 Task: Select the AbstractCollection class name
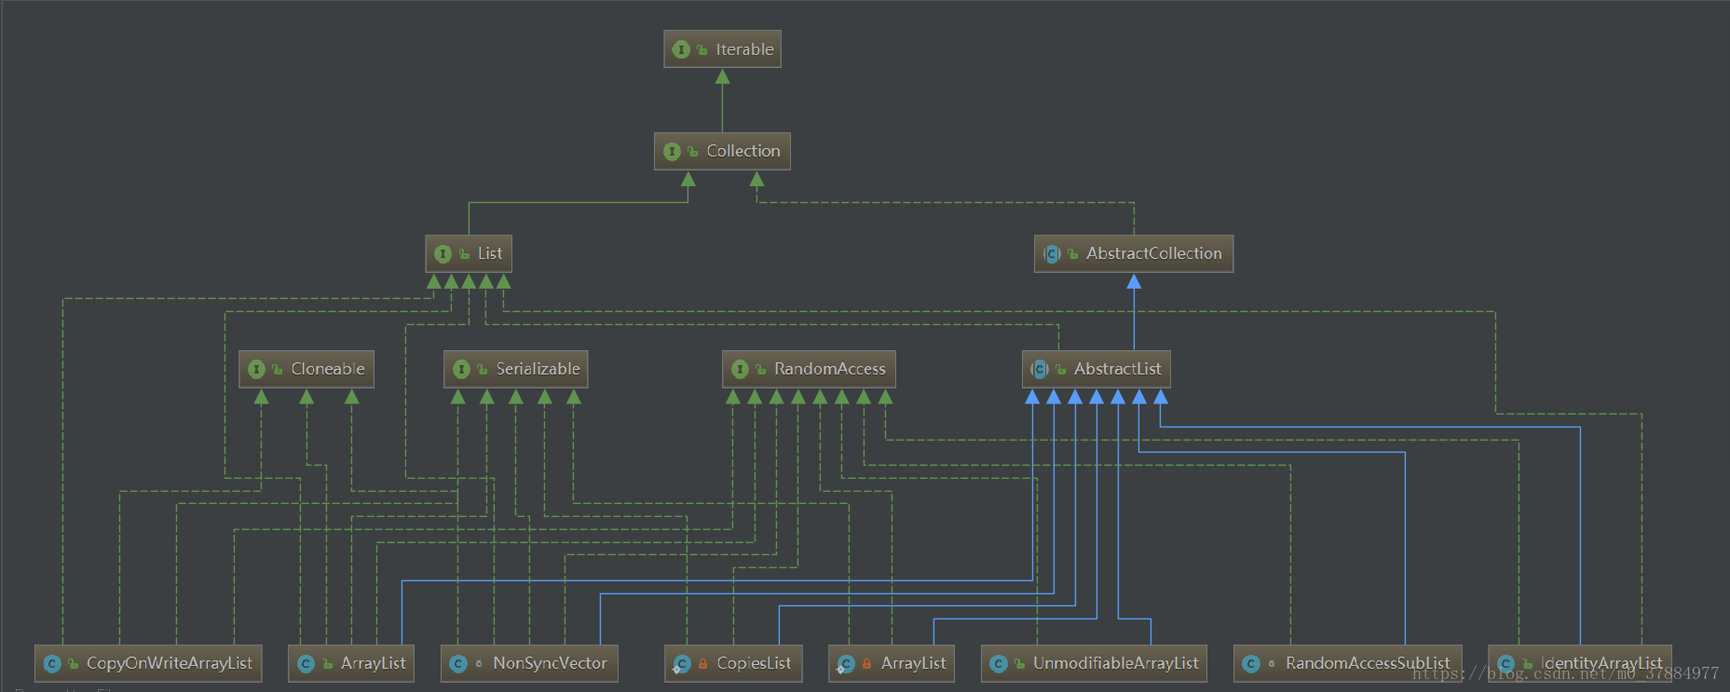pyautogui.click(x=1153, y=253)
